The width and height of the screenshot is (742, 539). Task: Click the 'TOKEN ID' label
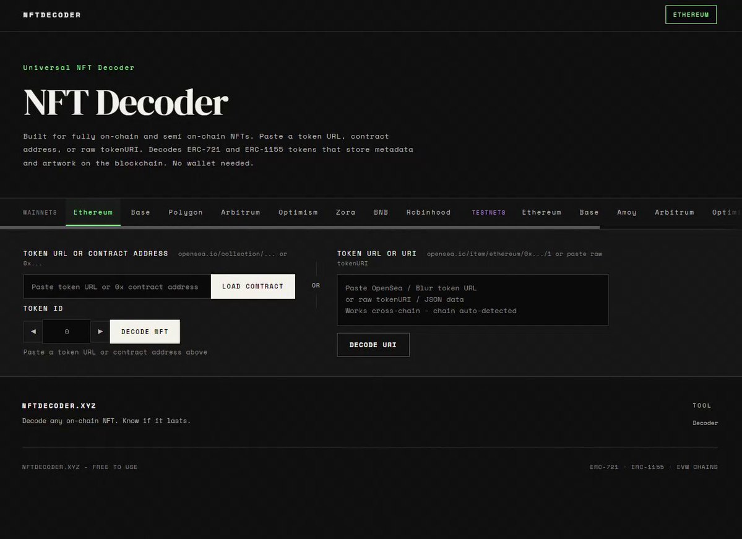[x=43, y=308]
